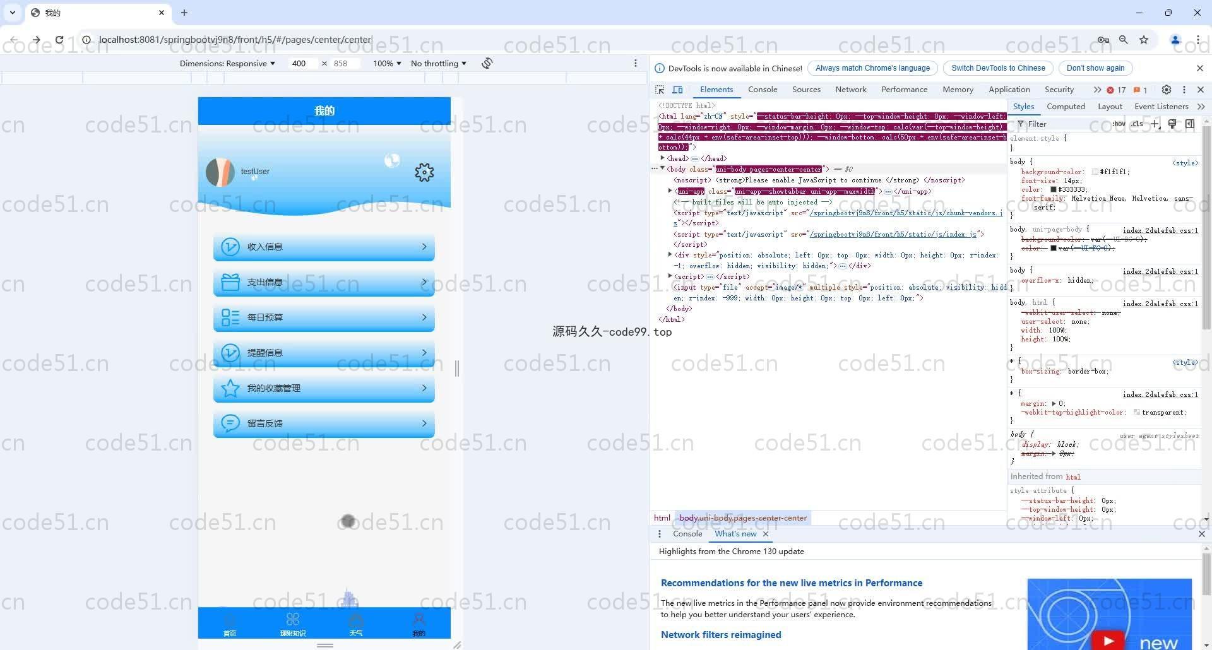Select 我的 tab in bottom bar
1212x650 pixels.
pos(419,625)
